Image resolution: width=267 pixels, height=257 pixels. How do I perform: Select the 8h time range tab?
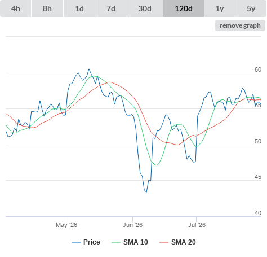click(47, 8)
